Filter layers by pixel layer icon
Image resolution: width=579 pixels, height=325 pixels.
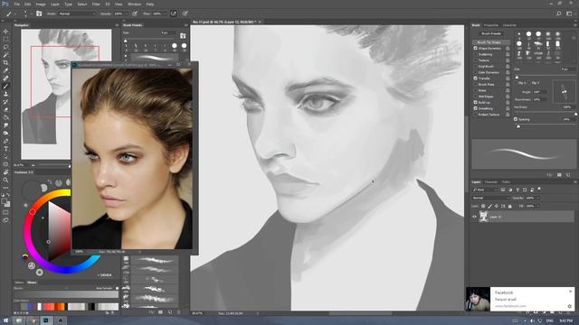tap(503, 190)
